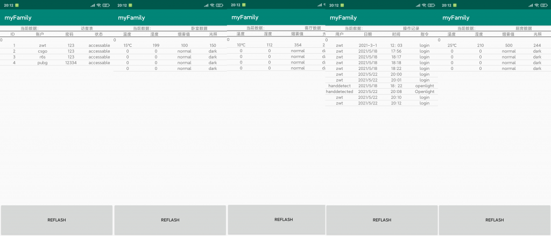551x236 pixels.
Task: Select the 日期 column header
Action: point(368,34)
